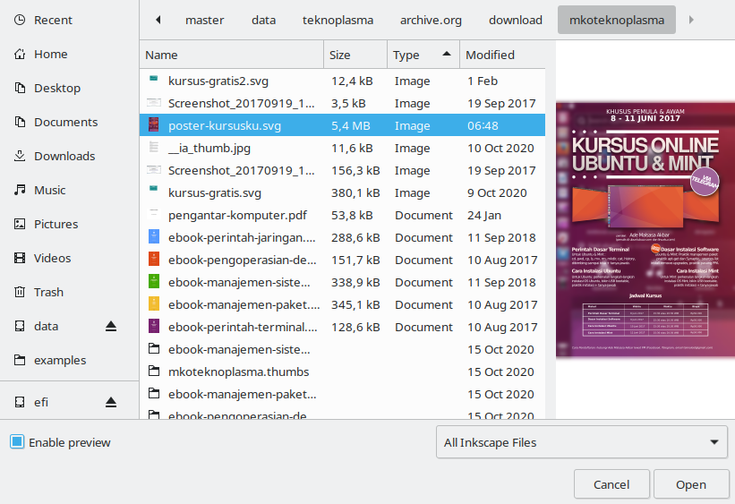Click the Pictures sidebar icon
Viewport: 735px width, 504px height.
coord(20,224)
